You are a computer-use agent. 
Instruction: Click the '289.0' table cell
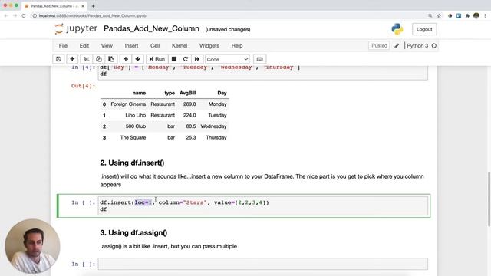[x=189, y=104]
